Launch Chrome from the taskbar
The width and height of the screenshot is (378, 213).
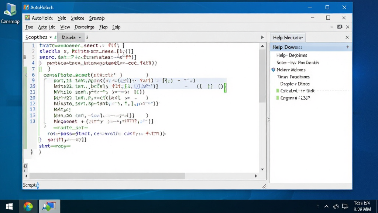click(x=28, y=206)
